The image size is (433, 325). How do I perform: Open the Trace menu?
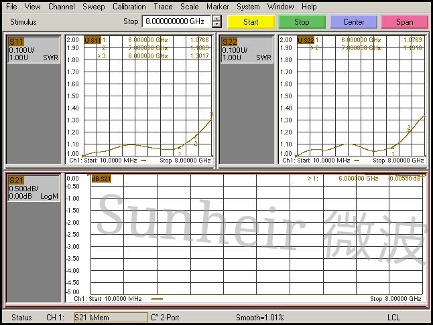pyautogui.click(x=163, y=6)
